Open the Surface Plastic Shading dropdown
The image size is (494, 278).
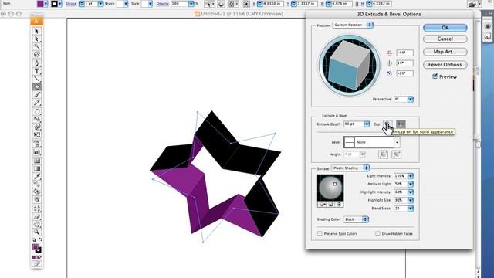(350, 168)
